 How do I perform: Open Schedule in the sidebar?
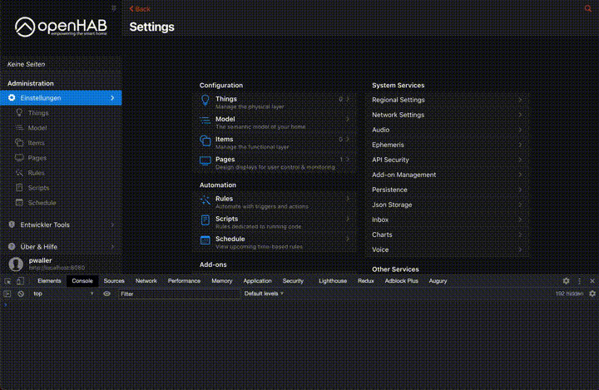61,202
